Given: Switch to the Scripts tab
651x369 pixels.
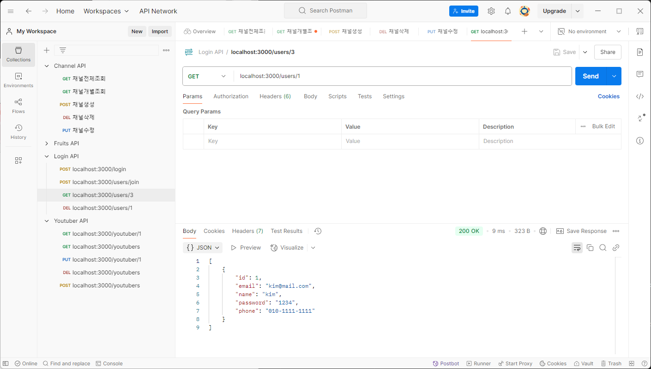Looking at the screenshot, I should pyautogui.click(x=338, y=96).
